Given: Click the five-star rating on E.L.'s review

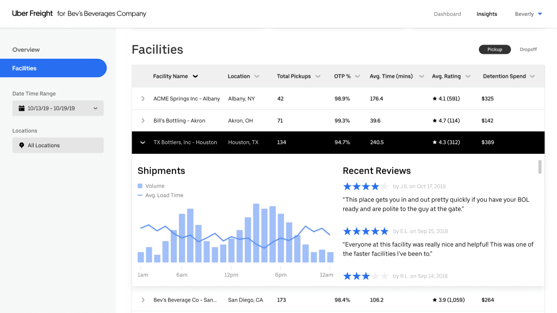Looking at the screenshot, I should (366, 231).
